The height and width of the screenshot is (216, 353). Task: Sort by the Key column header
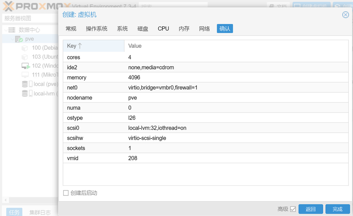[93, 46]
